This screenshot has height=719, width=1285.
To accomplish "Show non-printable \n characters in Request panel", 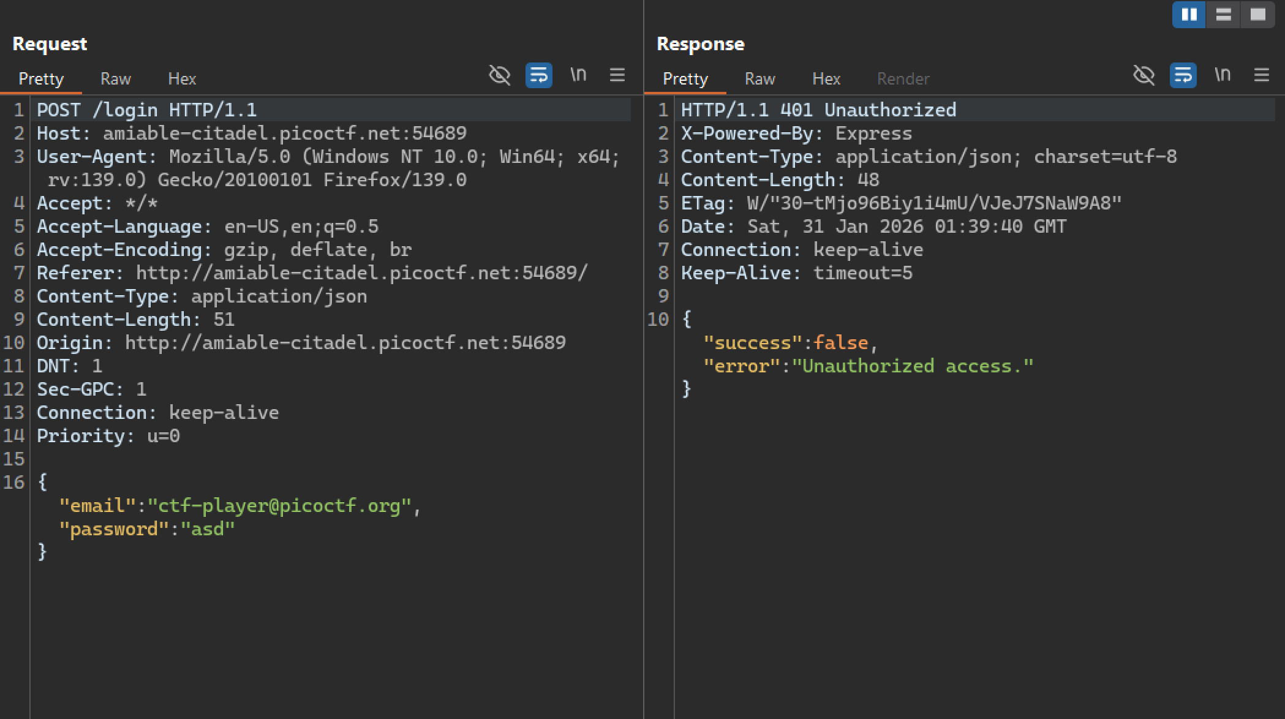I will tap(578, 75).
